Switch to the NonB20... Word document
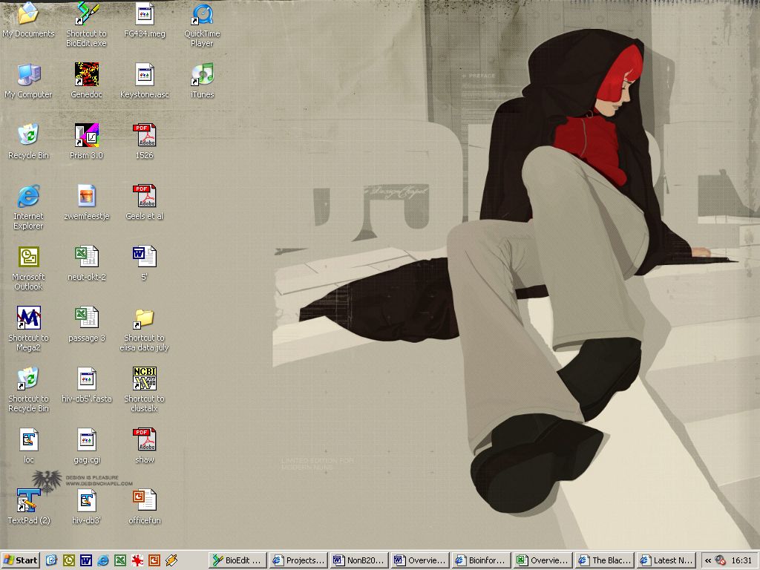This screenshot has height=570, width=760. click(360, 560)
